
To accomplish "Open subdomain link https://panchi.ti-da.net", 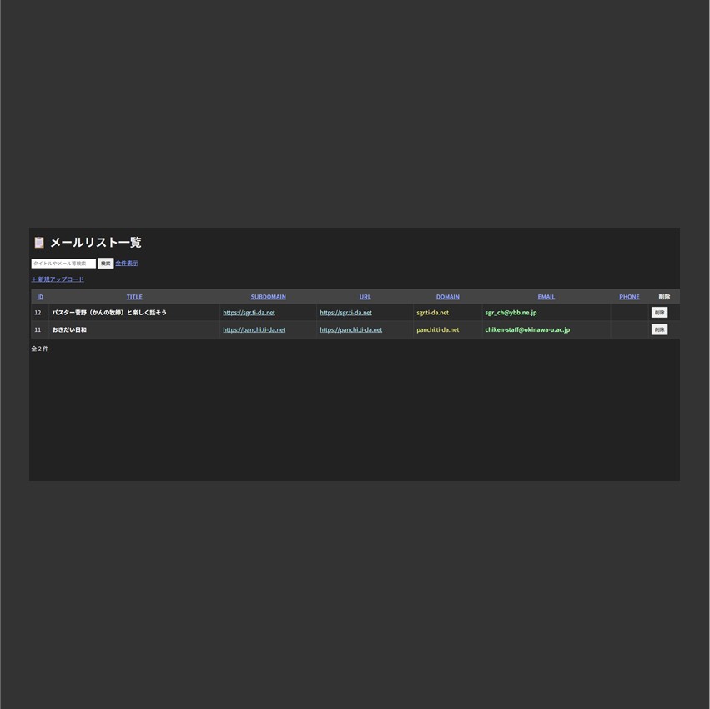I will 254,330.
